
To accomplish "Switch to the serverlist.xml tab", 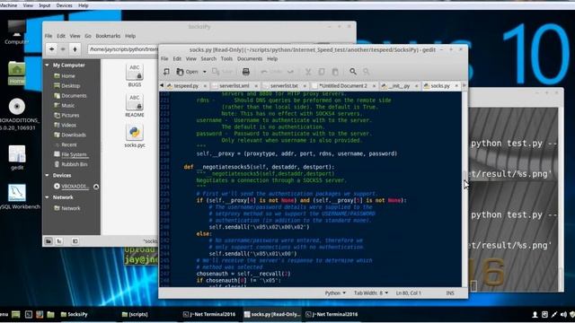I will 234,86.
